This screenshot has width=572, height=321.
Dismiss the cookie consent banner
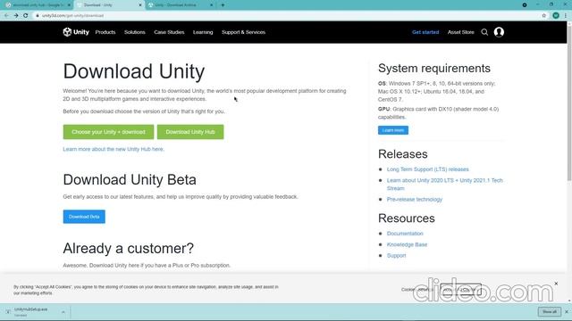pos(556,284)
